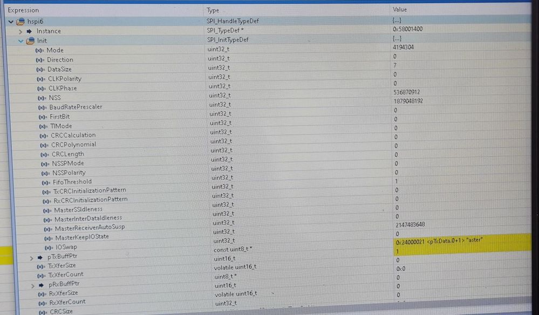Screen dimensions: 539x315
Task: Click the variable icon beside Direction
Action: (40, 60)
